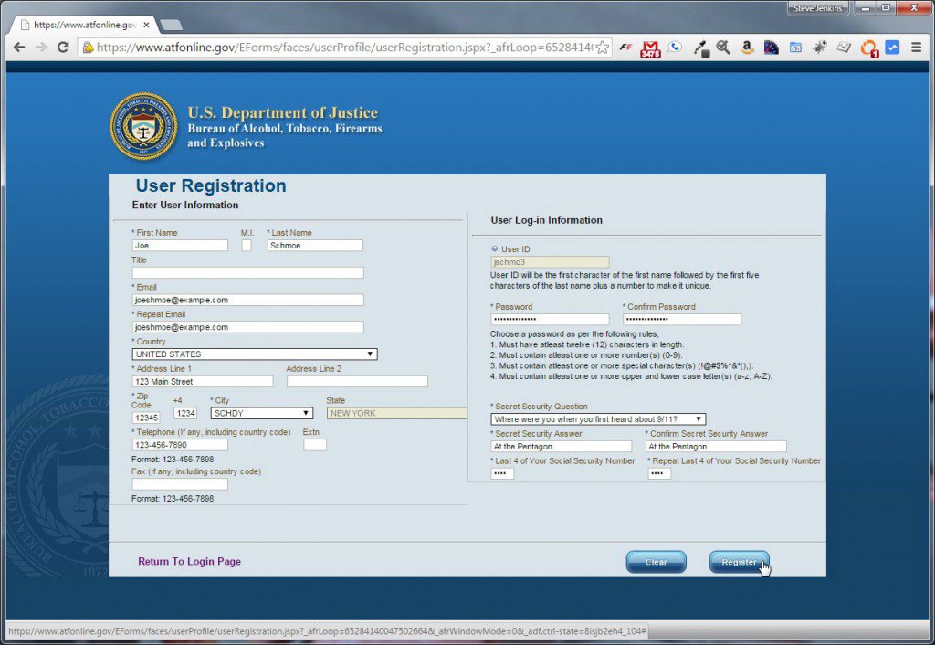Select the ColorZilla eyedropper extension icon

[702, 47]
